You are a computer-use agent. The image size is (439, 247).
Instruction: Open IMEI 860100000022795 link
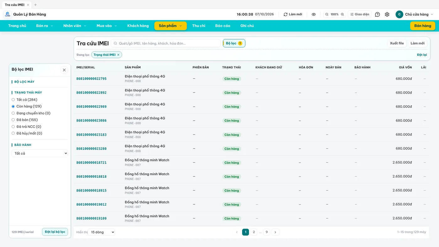click(x=92, y=79)
